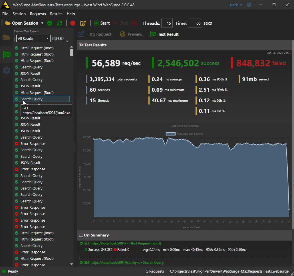Click the small menu arrow beside 3,395,334
The width and height of the screenshot is (294, 276).
pyautogui.click(x=67, y=41)
